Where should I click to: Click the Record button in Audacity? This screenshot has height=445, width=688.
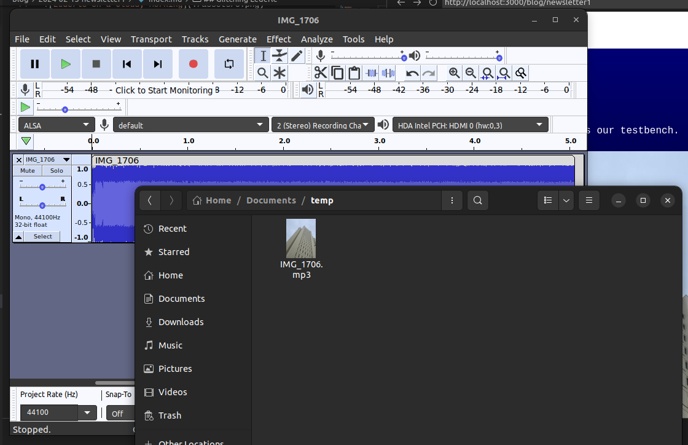tap(193, 64)
